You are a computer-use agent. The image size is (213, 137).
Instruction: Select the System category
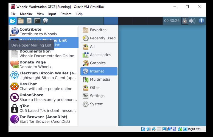coord(99,104)
